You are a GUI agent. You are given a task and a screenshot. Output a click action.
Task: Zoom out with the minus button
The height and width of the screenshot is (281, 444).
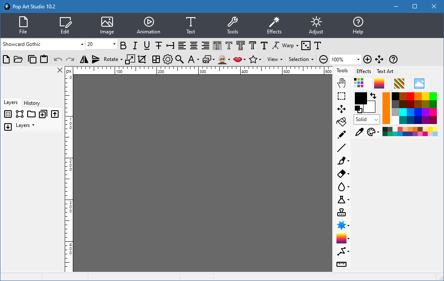point(323,59)
